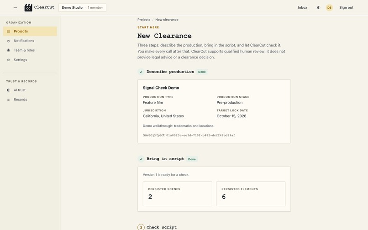Select the saved project ID string
The height and width of the screenshot is (230, 368).
point(200,135)
